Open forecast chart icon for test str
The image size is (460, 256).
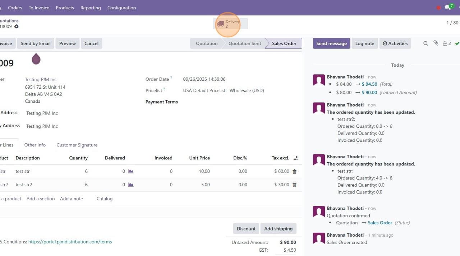(131, 172)
